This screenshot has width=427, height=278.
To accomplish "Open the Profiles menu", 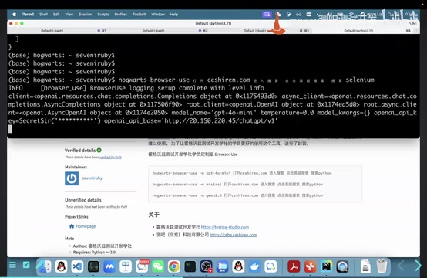I will [x=121, y=14].
